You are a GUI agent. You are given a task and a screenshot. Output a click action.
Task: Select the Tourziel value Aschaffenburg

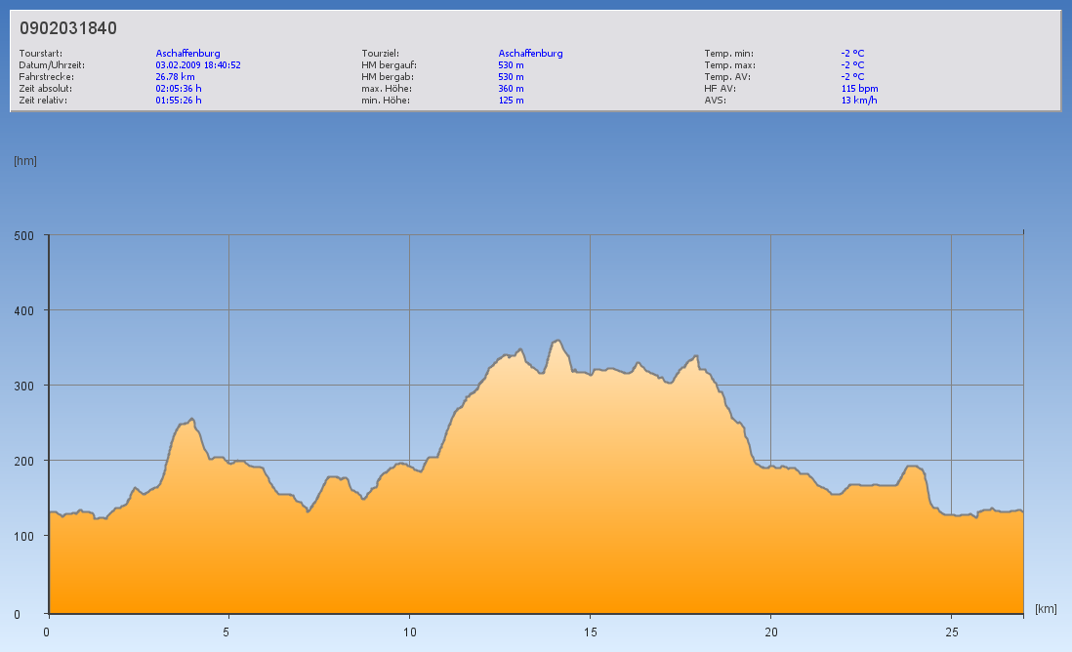[x=530, y=53]
